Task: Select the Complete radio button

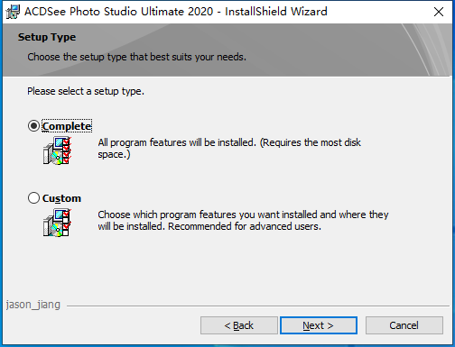Action: pyautogui.click(x=33, y=126)
